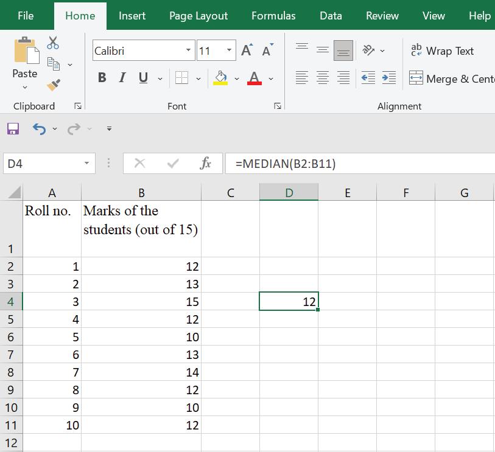495x452 pixels.
Task: Confirm formula with checkmark icon
Action: [x=173, y=164]
